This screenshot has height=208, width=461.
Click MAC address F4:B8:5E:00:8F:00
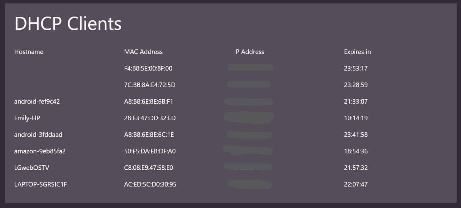point(148,68)
